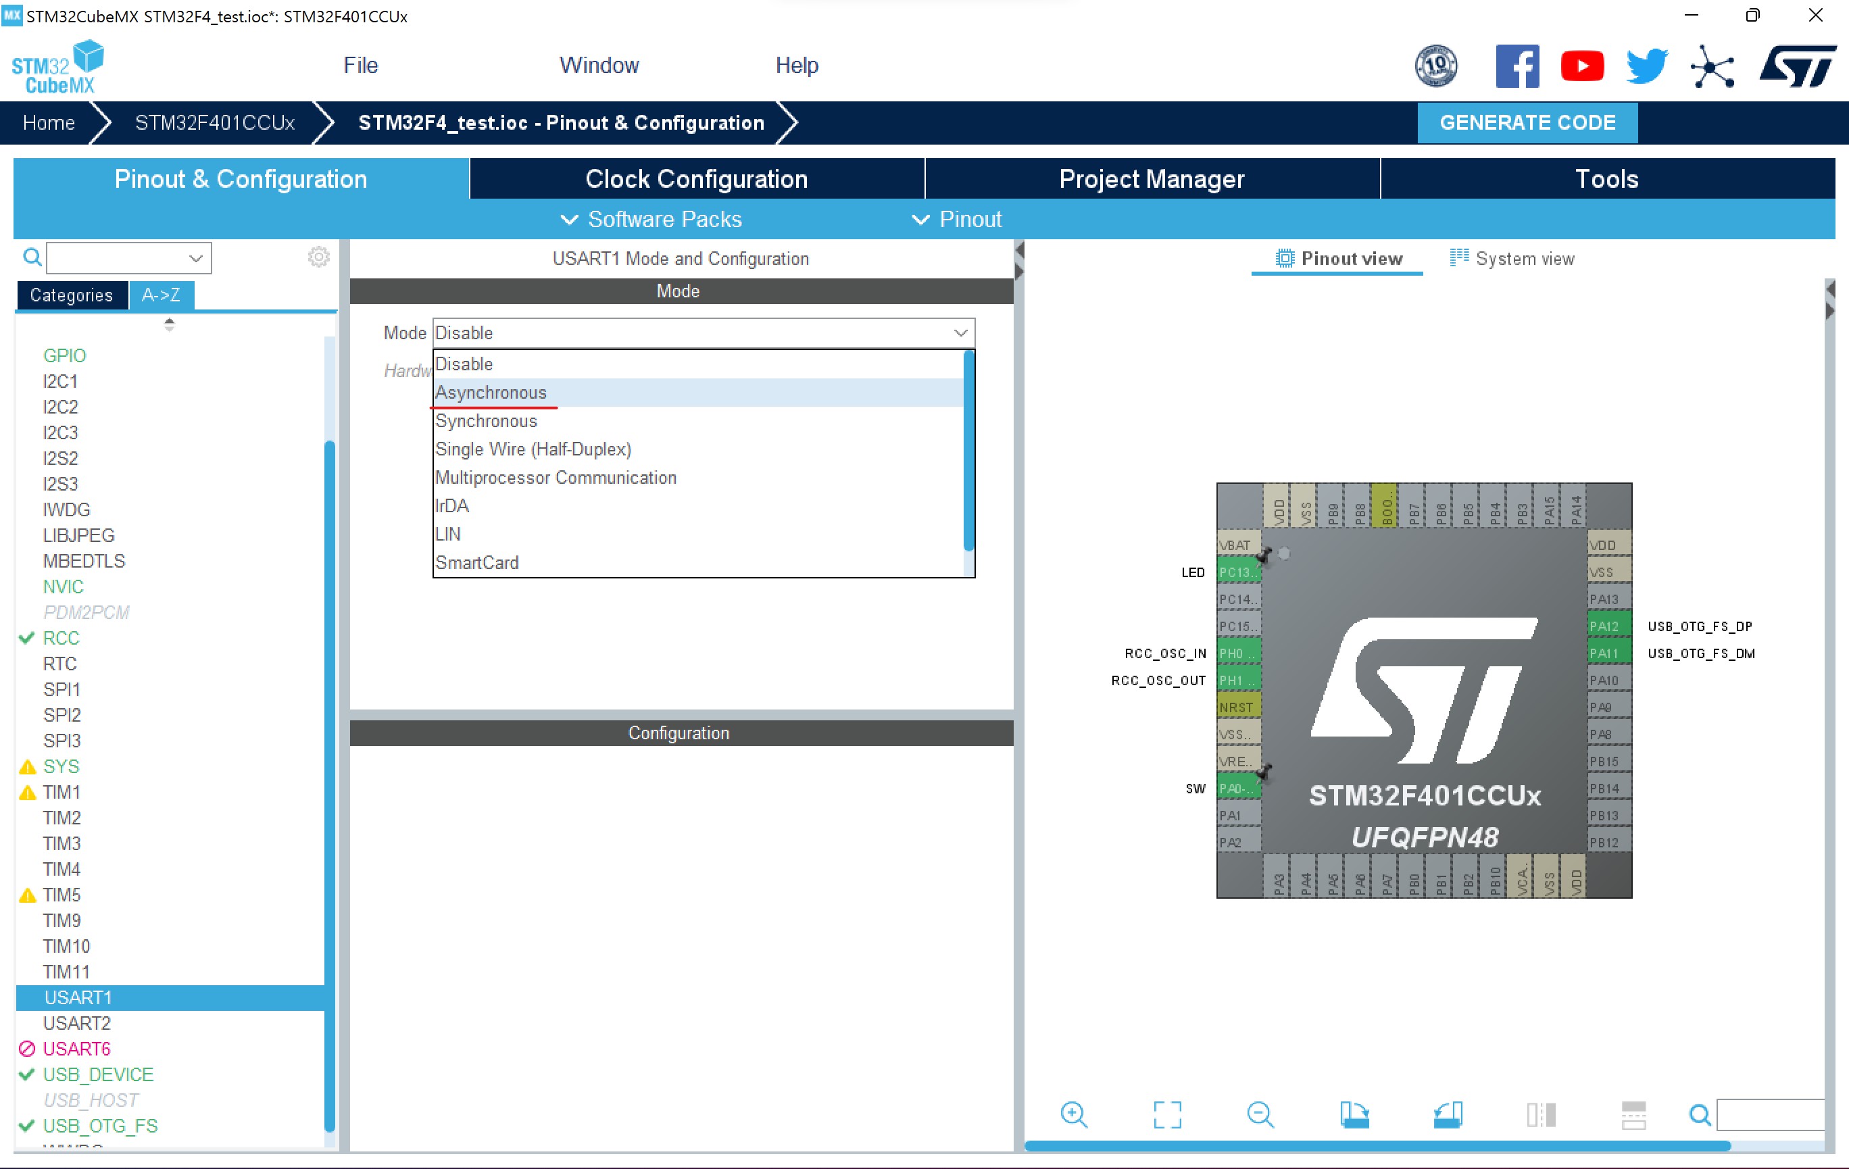Select Disable option in dropdown list
Screen dimensions: 1849x1169
pyautogui.click(x=698, y=364)
